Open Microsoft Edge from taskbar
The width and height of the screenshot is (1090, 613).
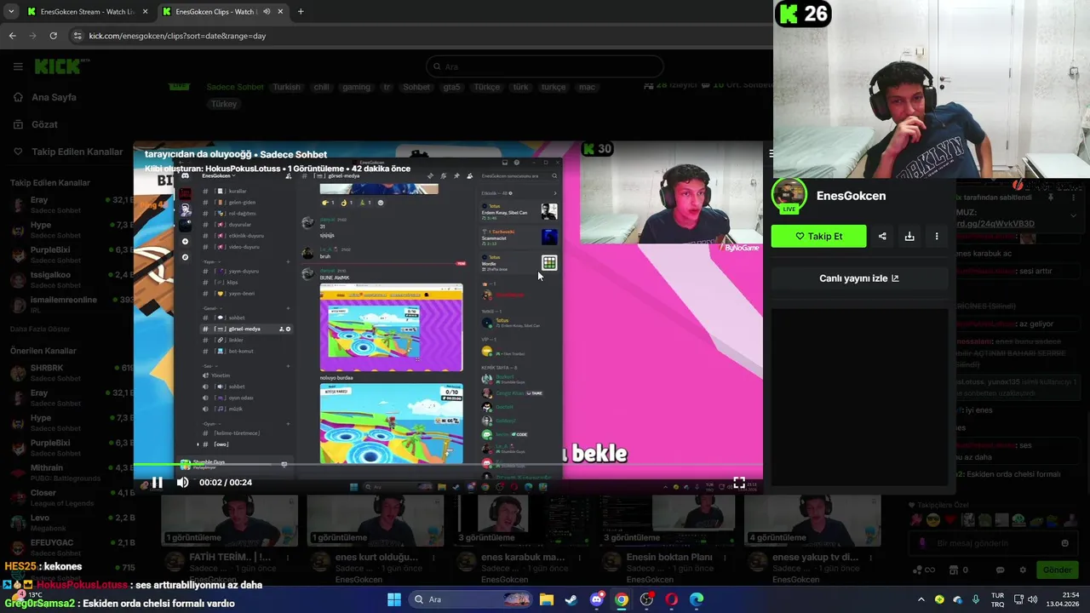pos(697,599)
